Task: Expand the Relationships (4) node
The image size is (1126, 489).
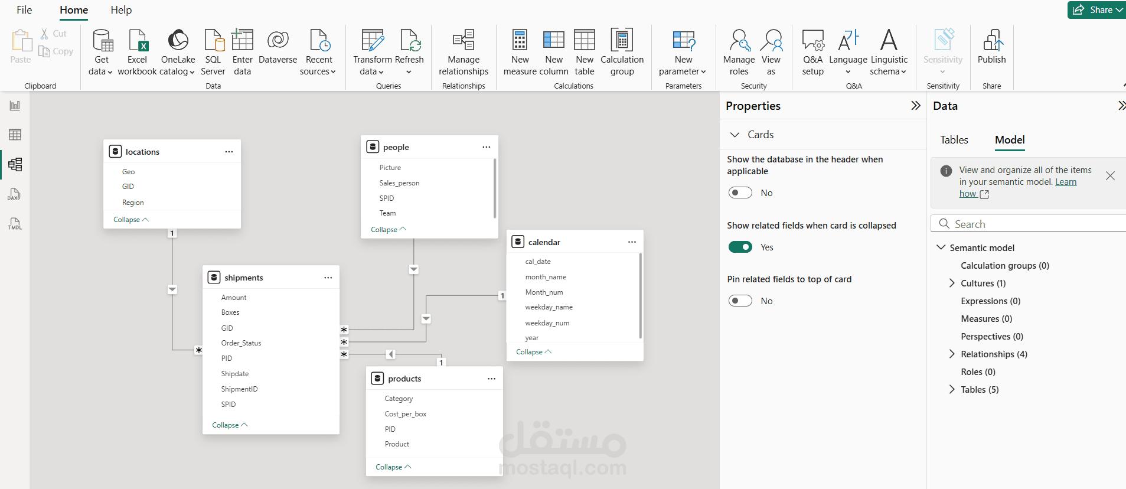Action: point(951,354)
